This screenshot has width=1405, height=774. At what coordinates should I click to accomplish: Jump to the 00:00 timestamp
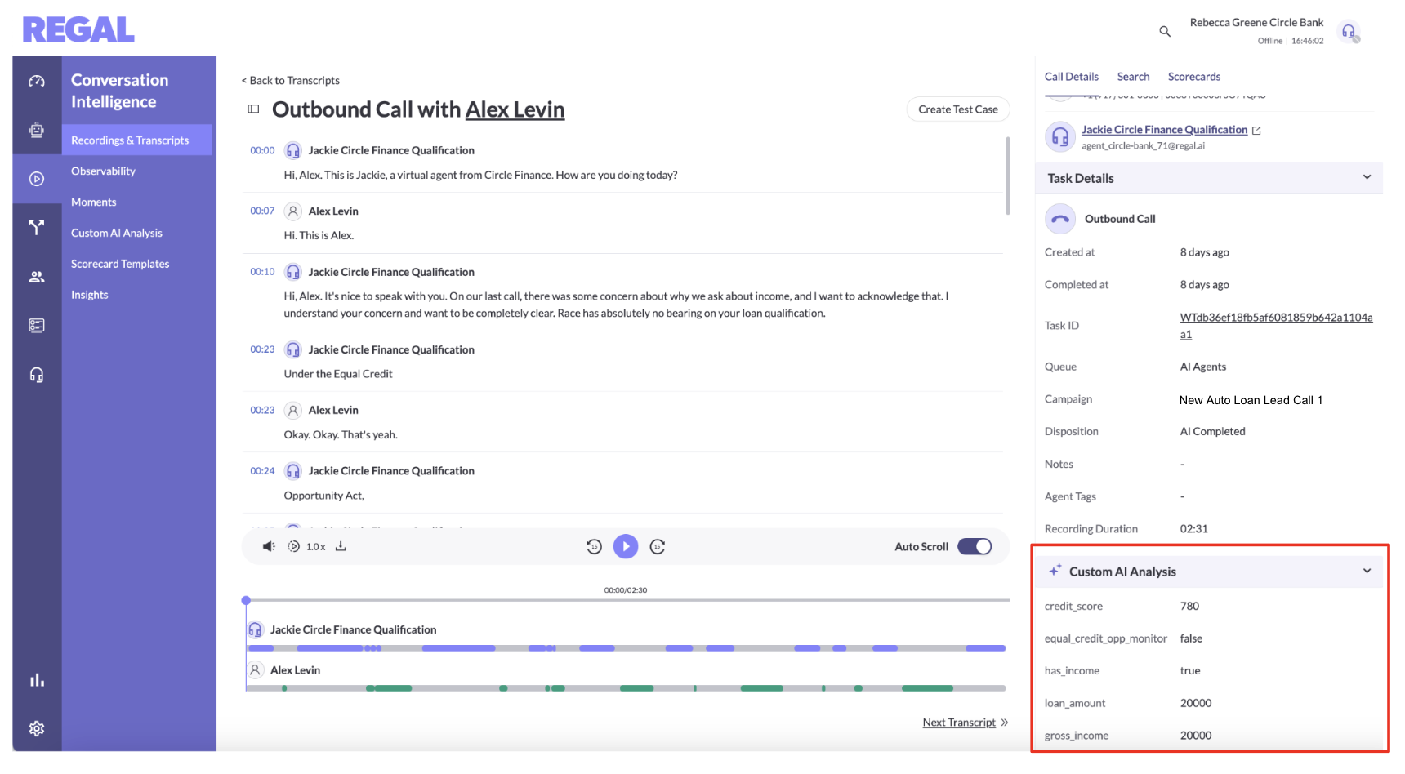point(262,151)
